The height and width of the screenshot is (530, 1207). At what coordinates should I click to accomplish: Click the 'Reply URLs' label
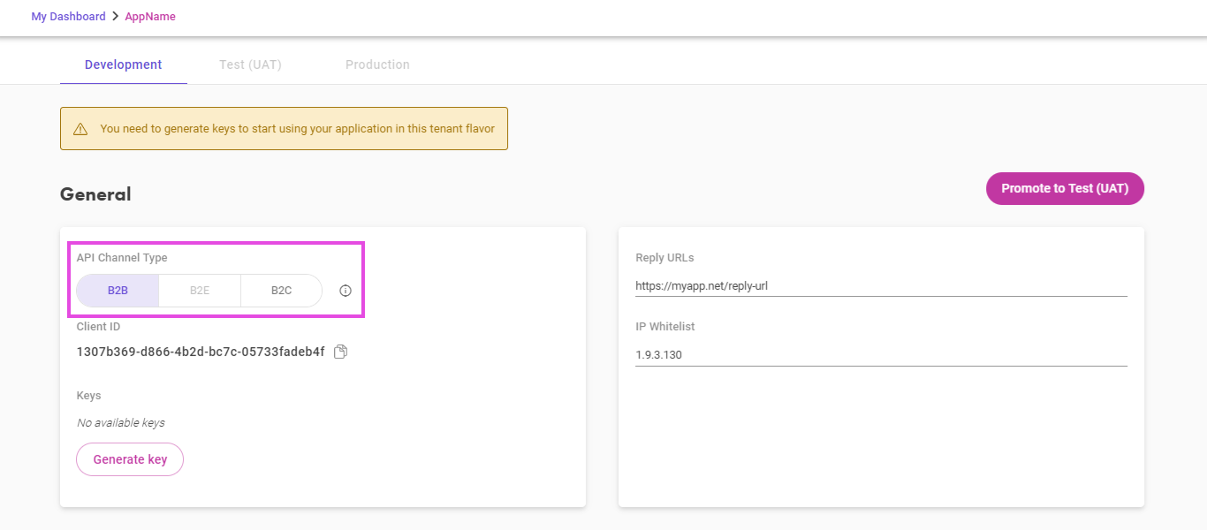click(664, 258)
